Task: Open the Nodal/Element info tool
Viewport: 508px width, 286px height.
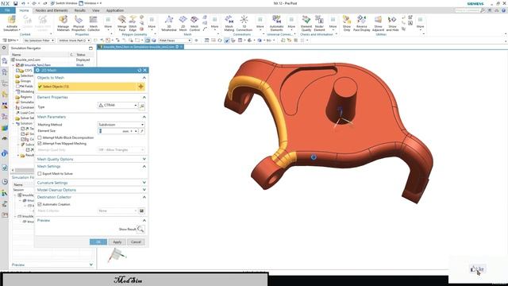Action: tap(319, 23)
